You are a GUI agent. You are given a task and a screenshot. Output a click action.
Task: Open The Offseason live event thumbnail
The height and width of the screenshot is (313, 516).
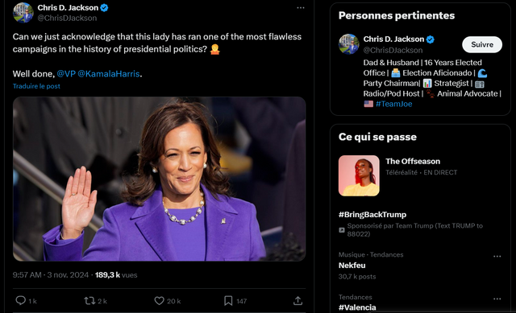click(359, 175)
